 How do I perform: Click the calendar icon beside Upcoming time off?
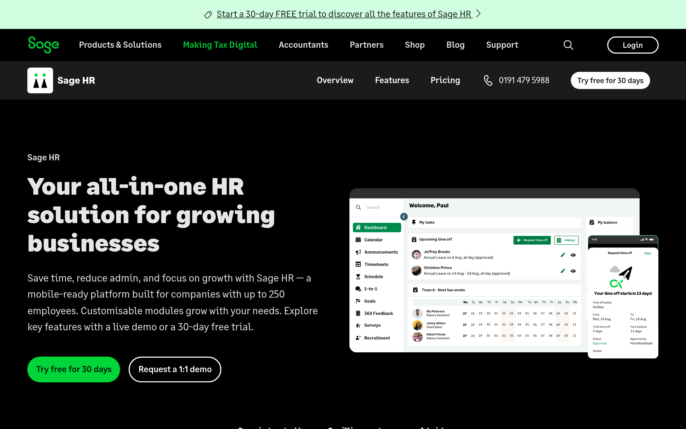point(414,239)
